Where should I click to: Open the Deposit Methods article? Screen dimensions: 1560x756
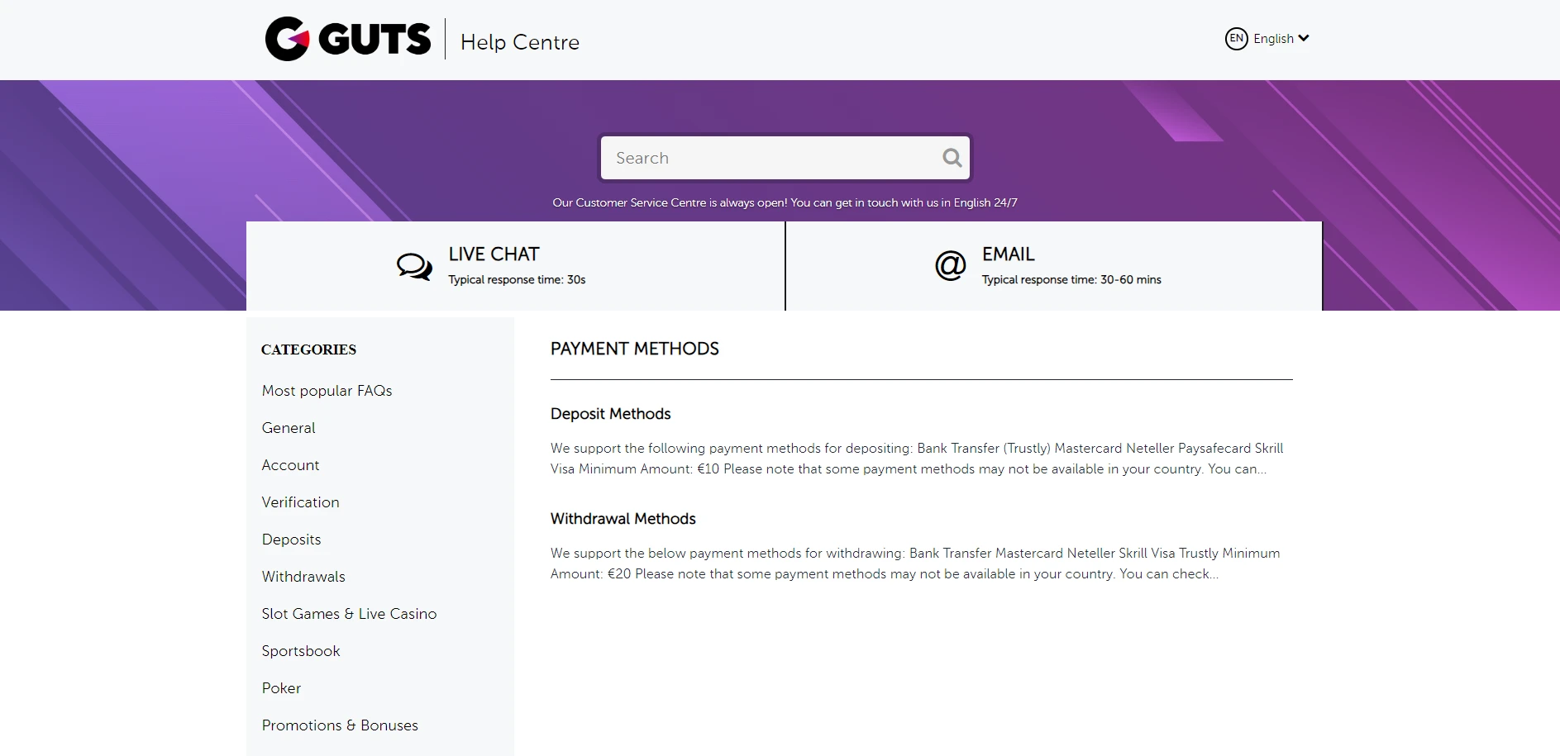coord(611,414)
